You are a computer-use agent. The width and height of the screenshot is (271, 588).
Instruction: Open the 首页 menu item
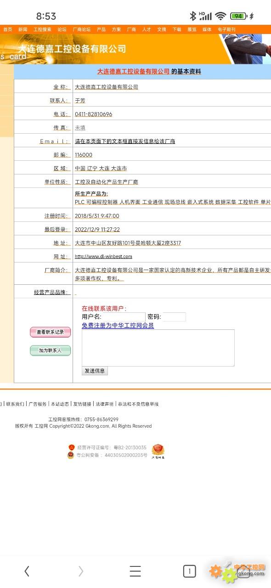tap(8, 29)
